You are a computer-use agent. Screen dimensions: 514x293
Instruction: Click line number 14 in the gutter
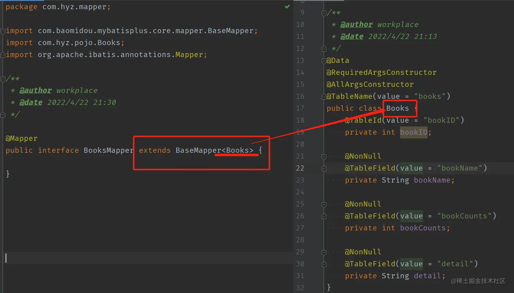coord(300,72)
